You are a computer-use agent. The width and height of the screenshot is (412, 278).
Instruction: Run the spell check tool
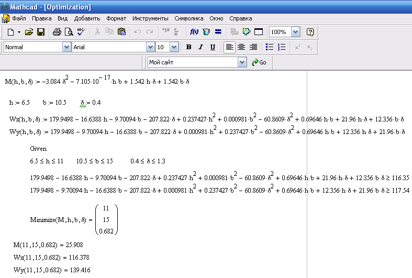point(81,32)
